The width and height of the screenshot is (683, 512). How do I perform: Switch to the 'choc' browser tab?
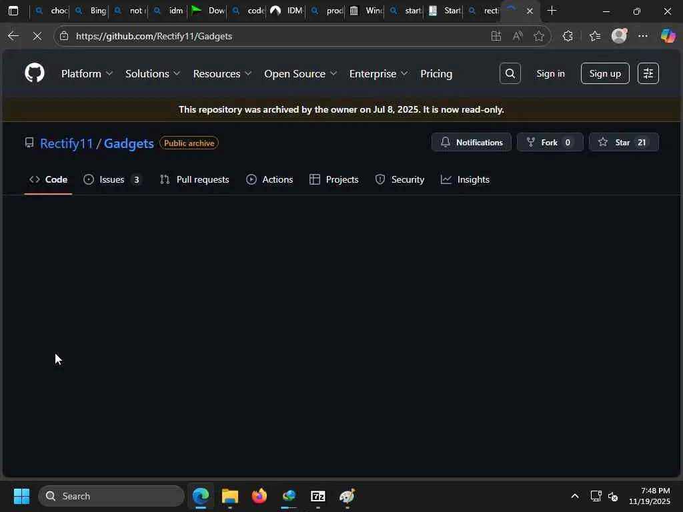pos(51,11)
